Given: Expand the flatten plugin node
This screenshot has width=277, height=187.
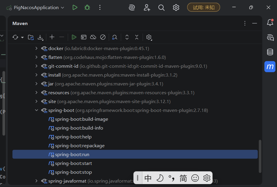Looking at the screenshot, I should pyautogui.click(x=36, y=57).
